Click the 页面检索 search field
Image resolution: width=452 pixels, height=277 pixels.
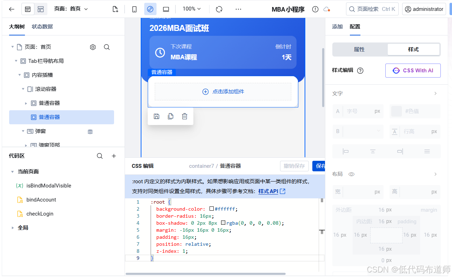(372, 9)
